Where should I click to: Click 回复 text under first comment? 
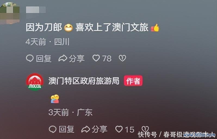44,58
